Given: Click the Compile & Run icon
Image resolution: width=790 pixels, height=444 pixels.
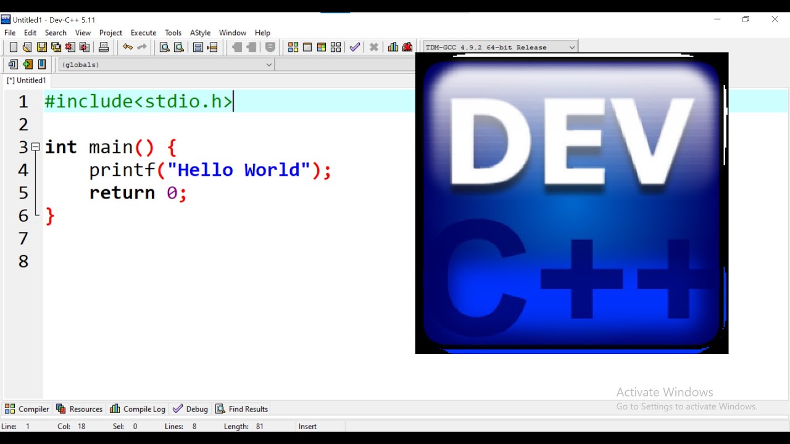Looking at the screenshot, I should (322, 47).
